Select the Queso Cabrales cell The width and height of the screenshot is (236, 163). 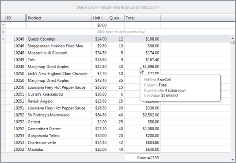pos(59,39)
